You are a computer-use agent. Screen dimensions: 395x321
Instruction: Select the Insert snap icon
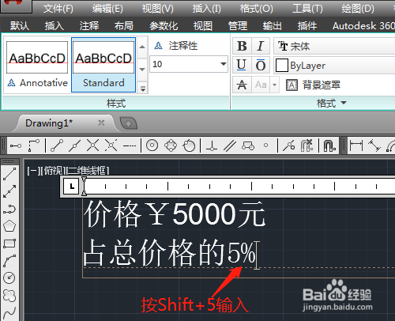pyautogui.click(x=248, y=145)
